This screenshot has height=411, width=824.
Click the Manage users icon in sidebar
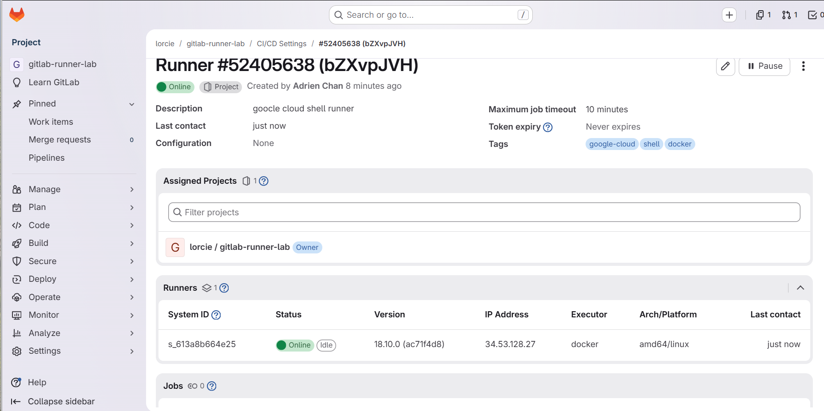pos(17,190)
